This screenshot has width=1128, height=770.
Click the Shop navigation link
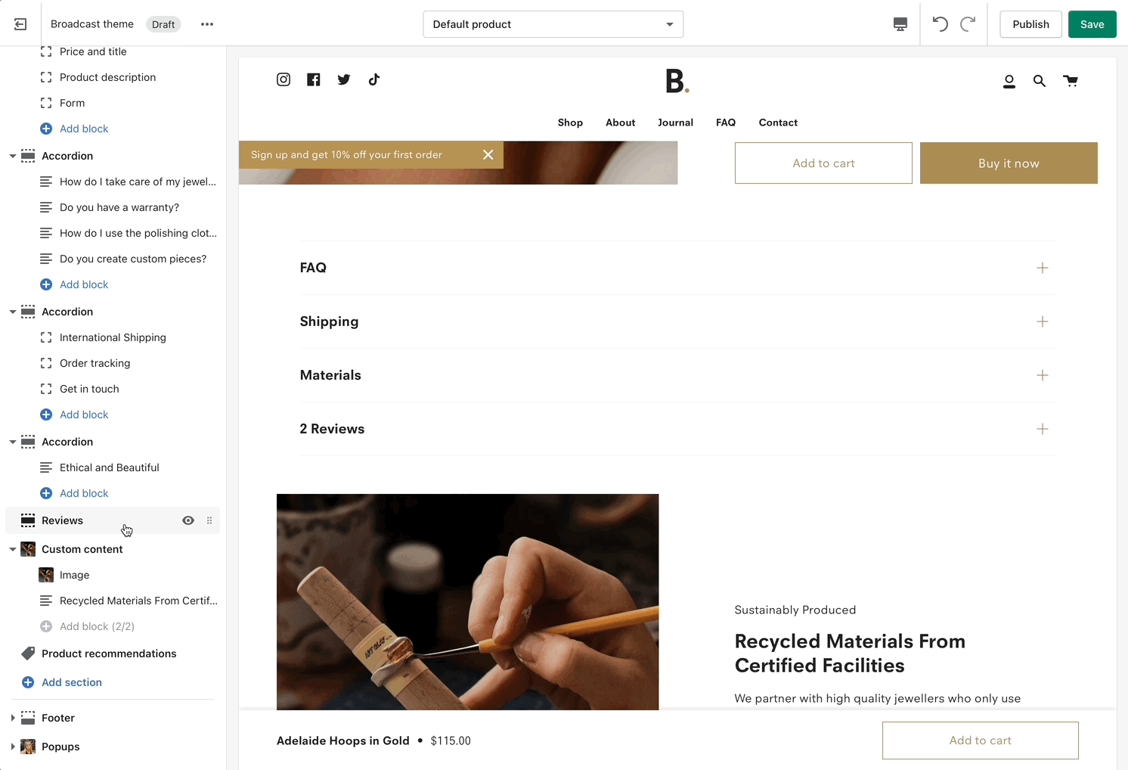570,123
